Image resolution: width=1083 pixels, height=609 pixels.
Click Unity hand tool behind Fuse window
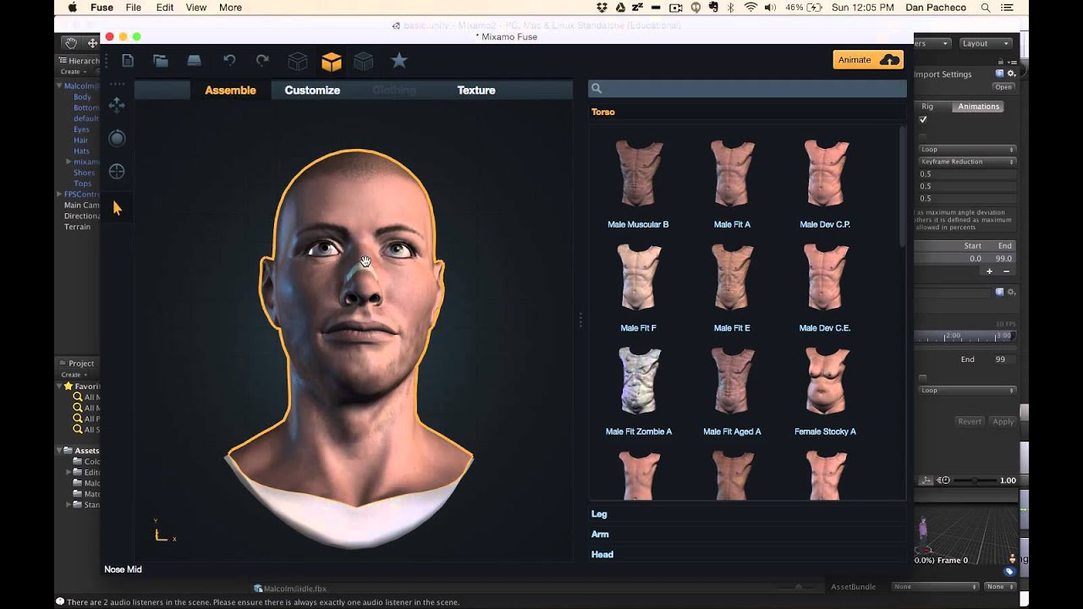71,43
